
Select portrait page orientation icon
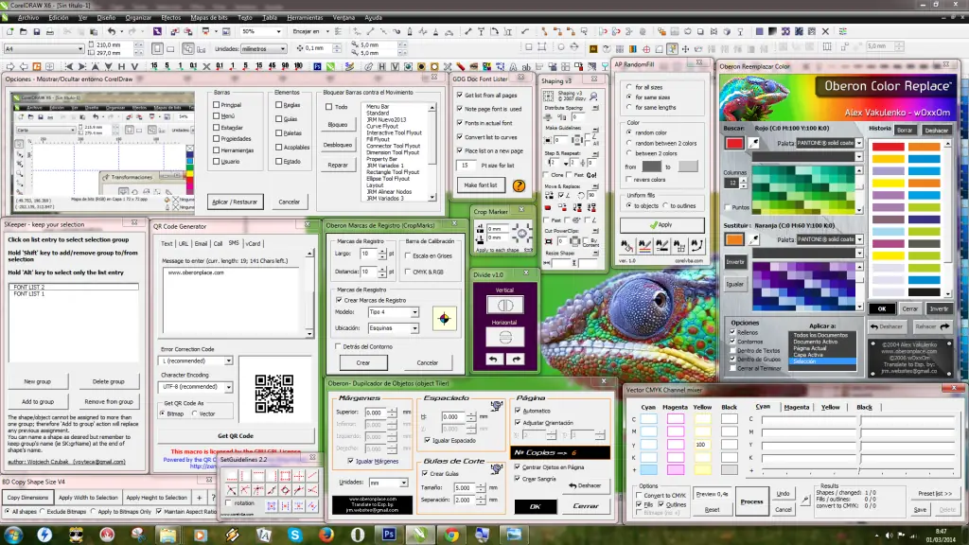point(158,48)
